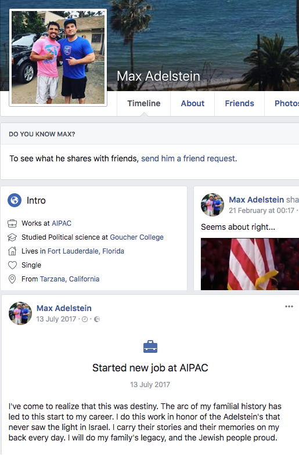Open the Friends tab
Viewport: 299px width, 455px height.
239,103
